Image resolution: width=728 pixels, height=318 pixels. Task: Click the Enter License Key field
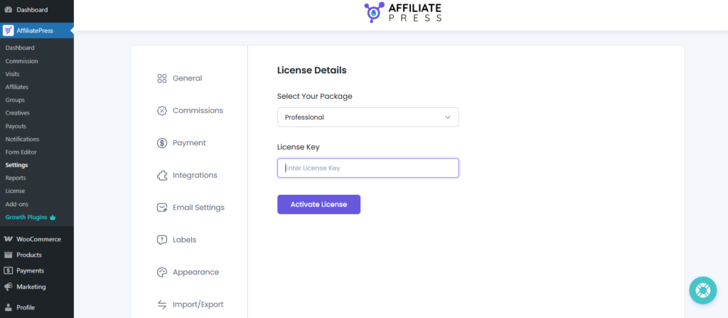(368, 168)
